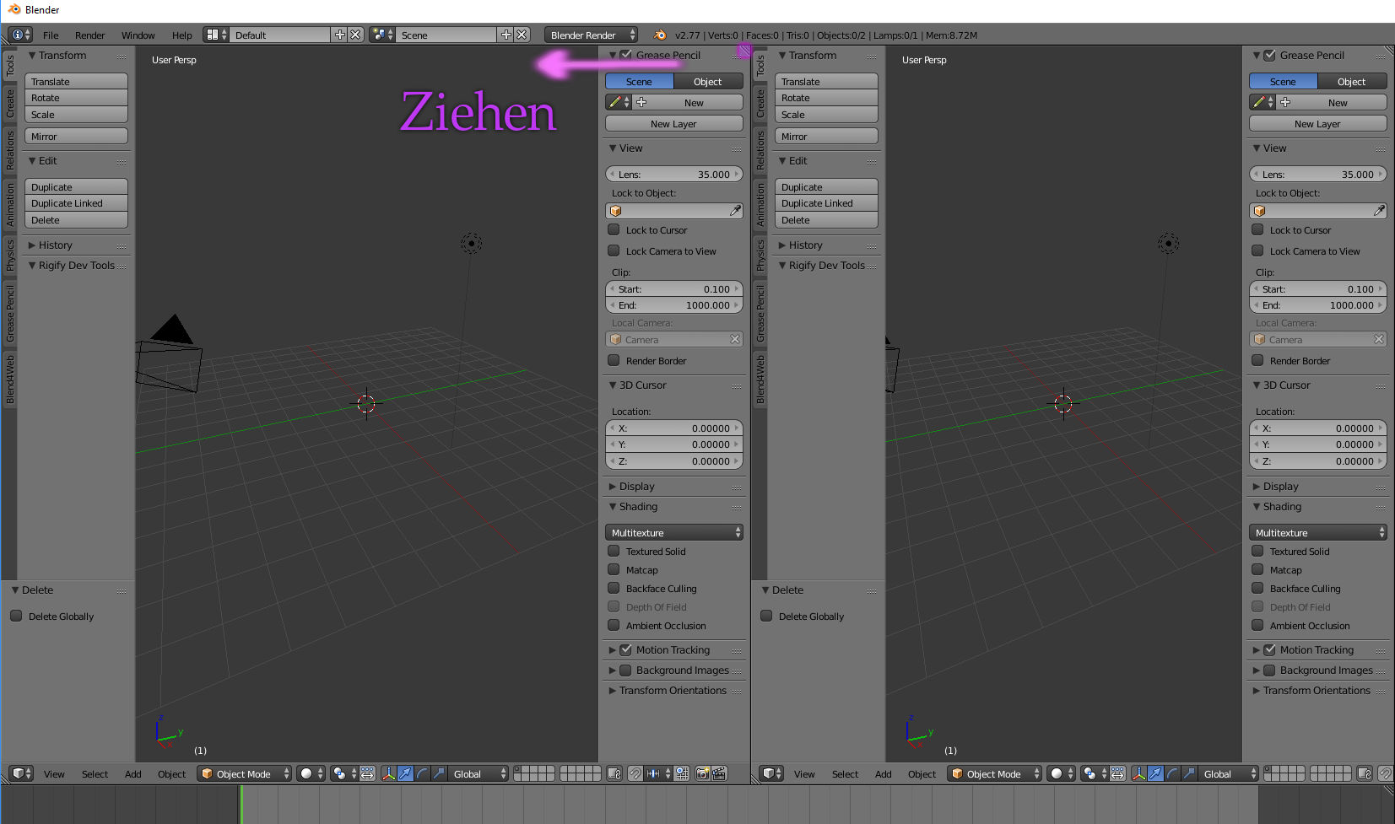The image size is (1395, 824).
Task: Click the Default screen layout name field
Action: 280,35
